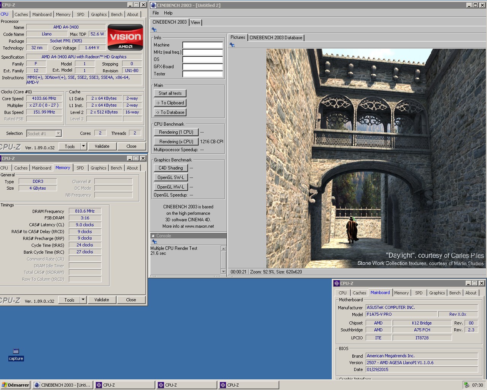Viewport: 487px width, 390px height.
Task: Click into the Machine info field
Action: 202,45
